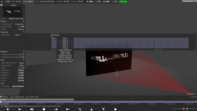Click the loop section transport icon

click(32, 109)
